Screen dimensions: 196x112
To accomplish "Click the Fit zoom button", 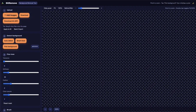I will coord(55,8).
